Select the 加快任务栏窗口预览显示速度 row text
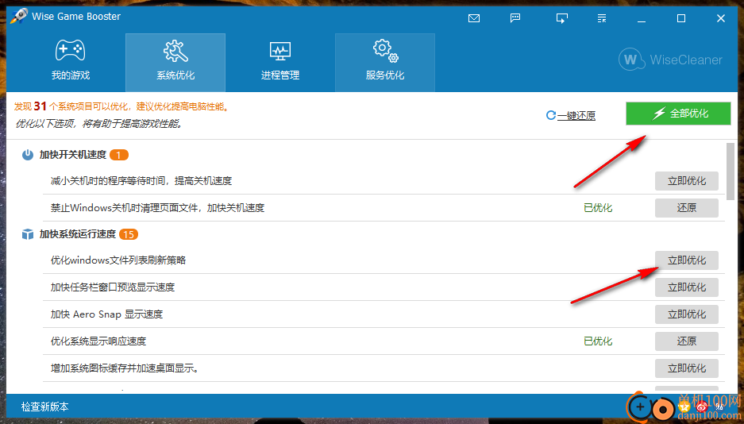This screenshot has height=424, width=744. 113,287
